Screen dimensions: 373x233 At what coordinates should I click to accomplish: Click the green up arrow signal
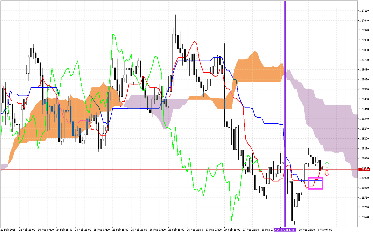[x=327, y=165]
